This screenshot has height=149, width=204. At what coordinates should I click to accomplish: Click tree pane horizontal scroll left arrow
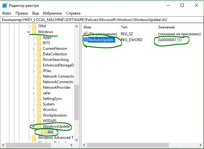coord(3,145)
